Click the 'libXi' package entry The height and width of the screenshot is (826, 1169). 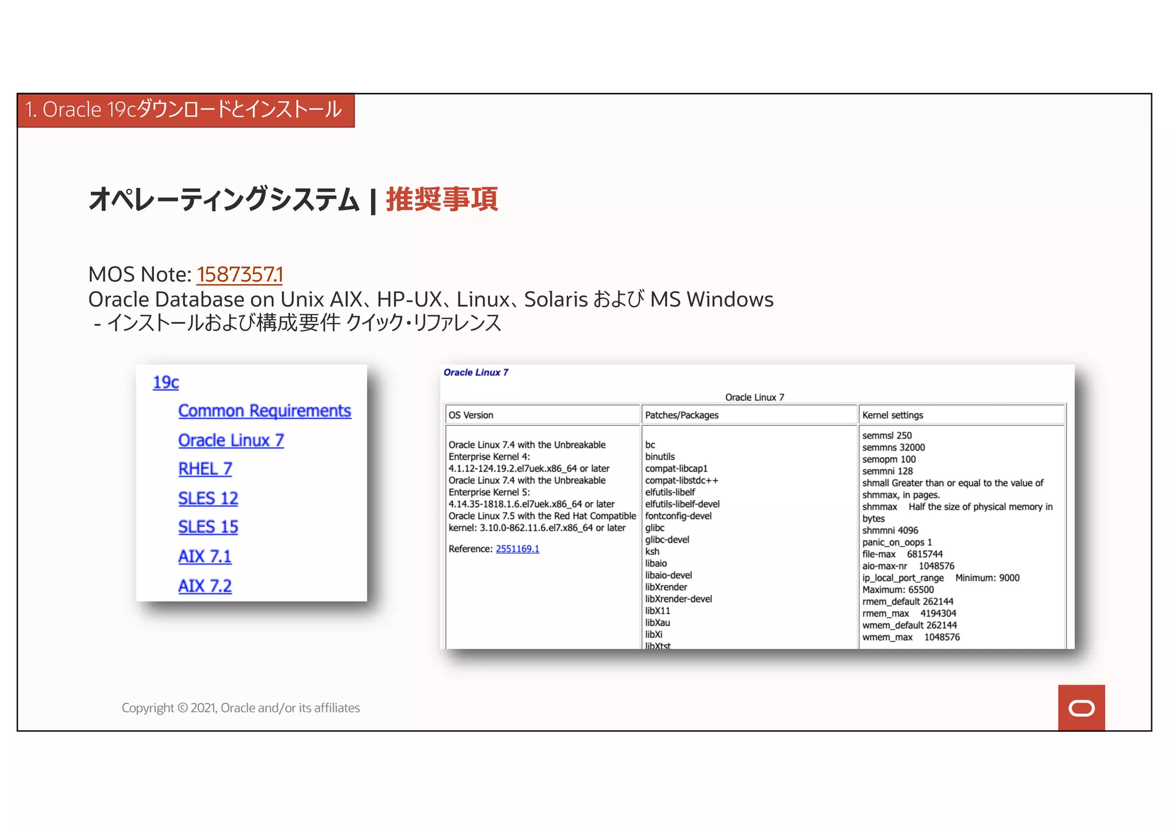point(654,635)
